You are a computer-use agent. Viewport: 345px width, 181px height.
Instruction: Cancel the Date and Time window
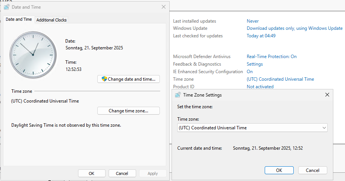(x=122, y=173)
